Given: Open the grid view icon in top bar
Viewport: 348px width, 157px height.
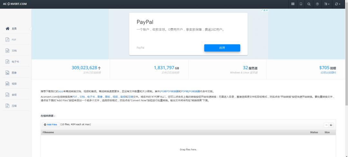Looking at the screenshot, I should point(293,4).
